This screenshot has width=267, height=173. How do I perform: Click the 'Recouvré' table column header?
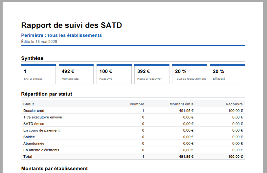(x=234, y=104)
